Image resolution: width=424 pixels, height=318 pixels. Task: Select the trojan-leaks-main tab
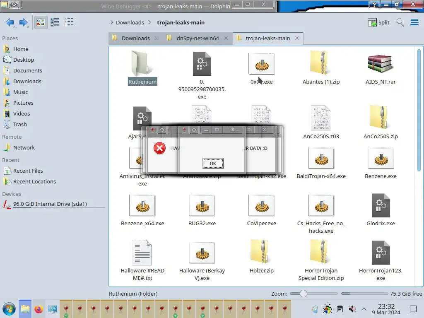[267, 38]
